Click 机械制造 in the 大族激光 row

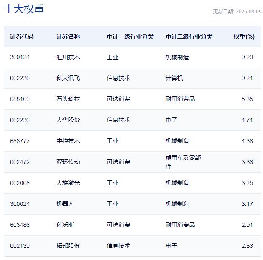(x=177, y=183)
